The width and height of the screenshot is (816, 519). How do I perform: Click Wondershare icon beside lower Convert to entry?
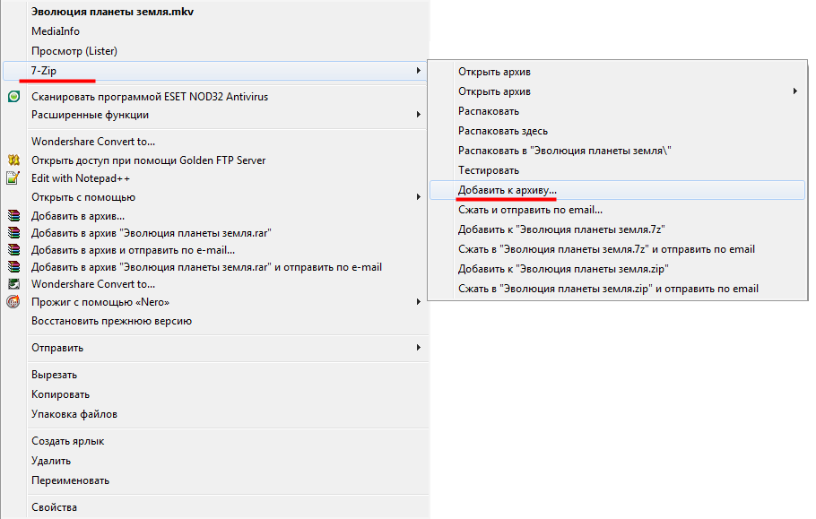click(14, 284)
